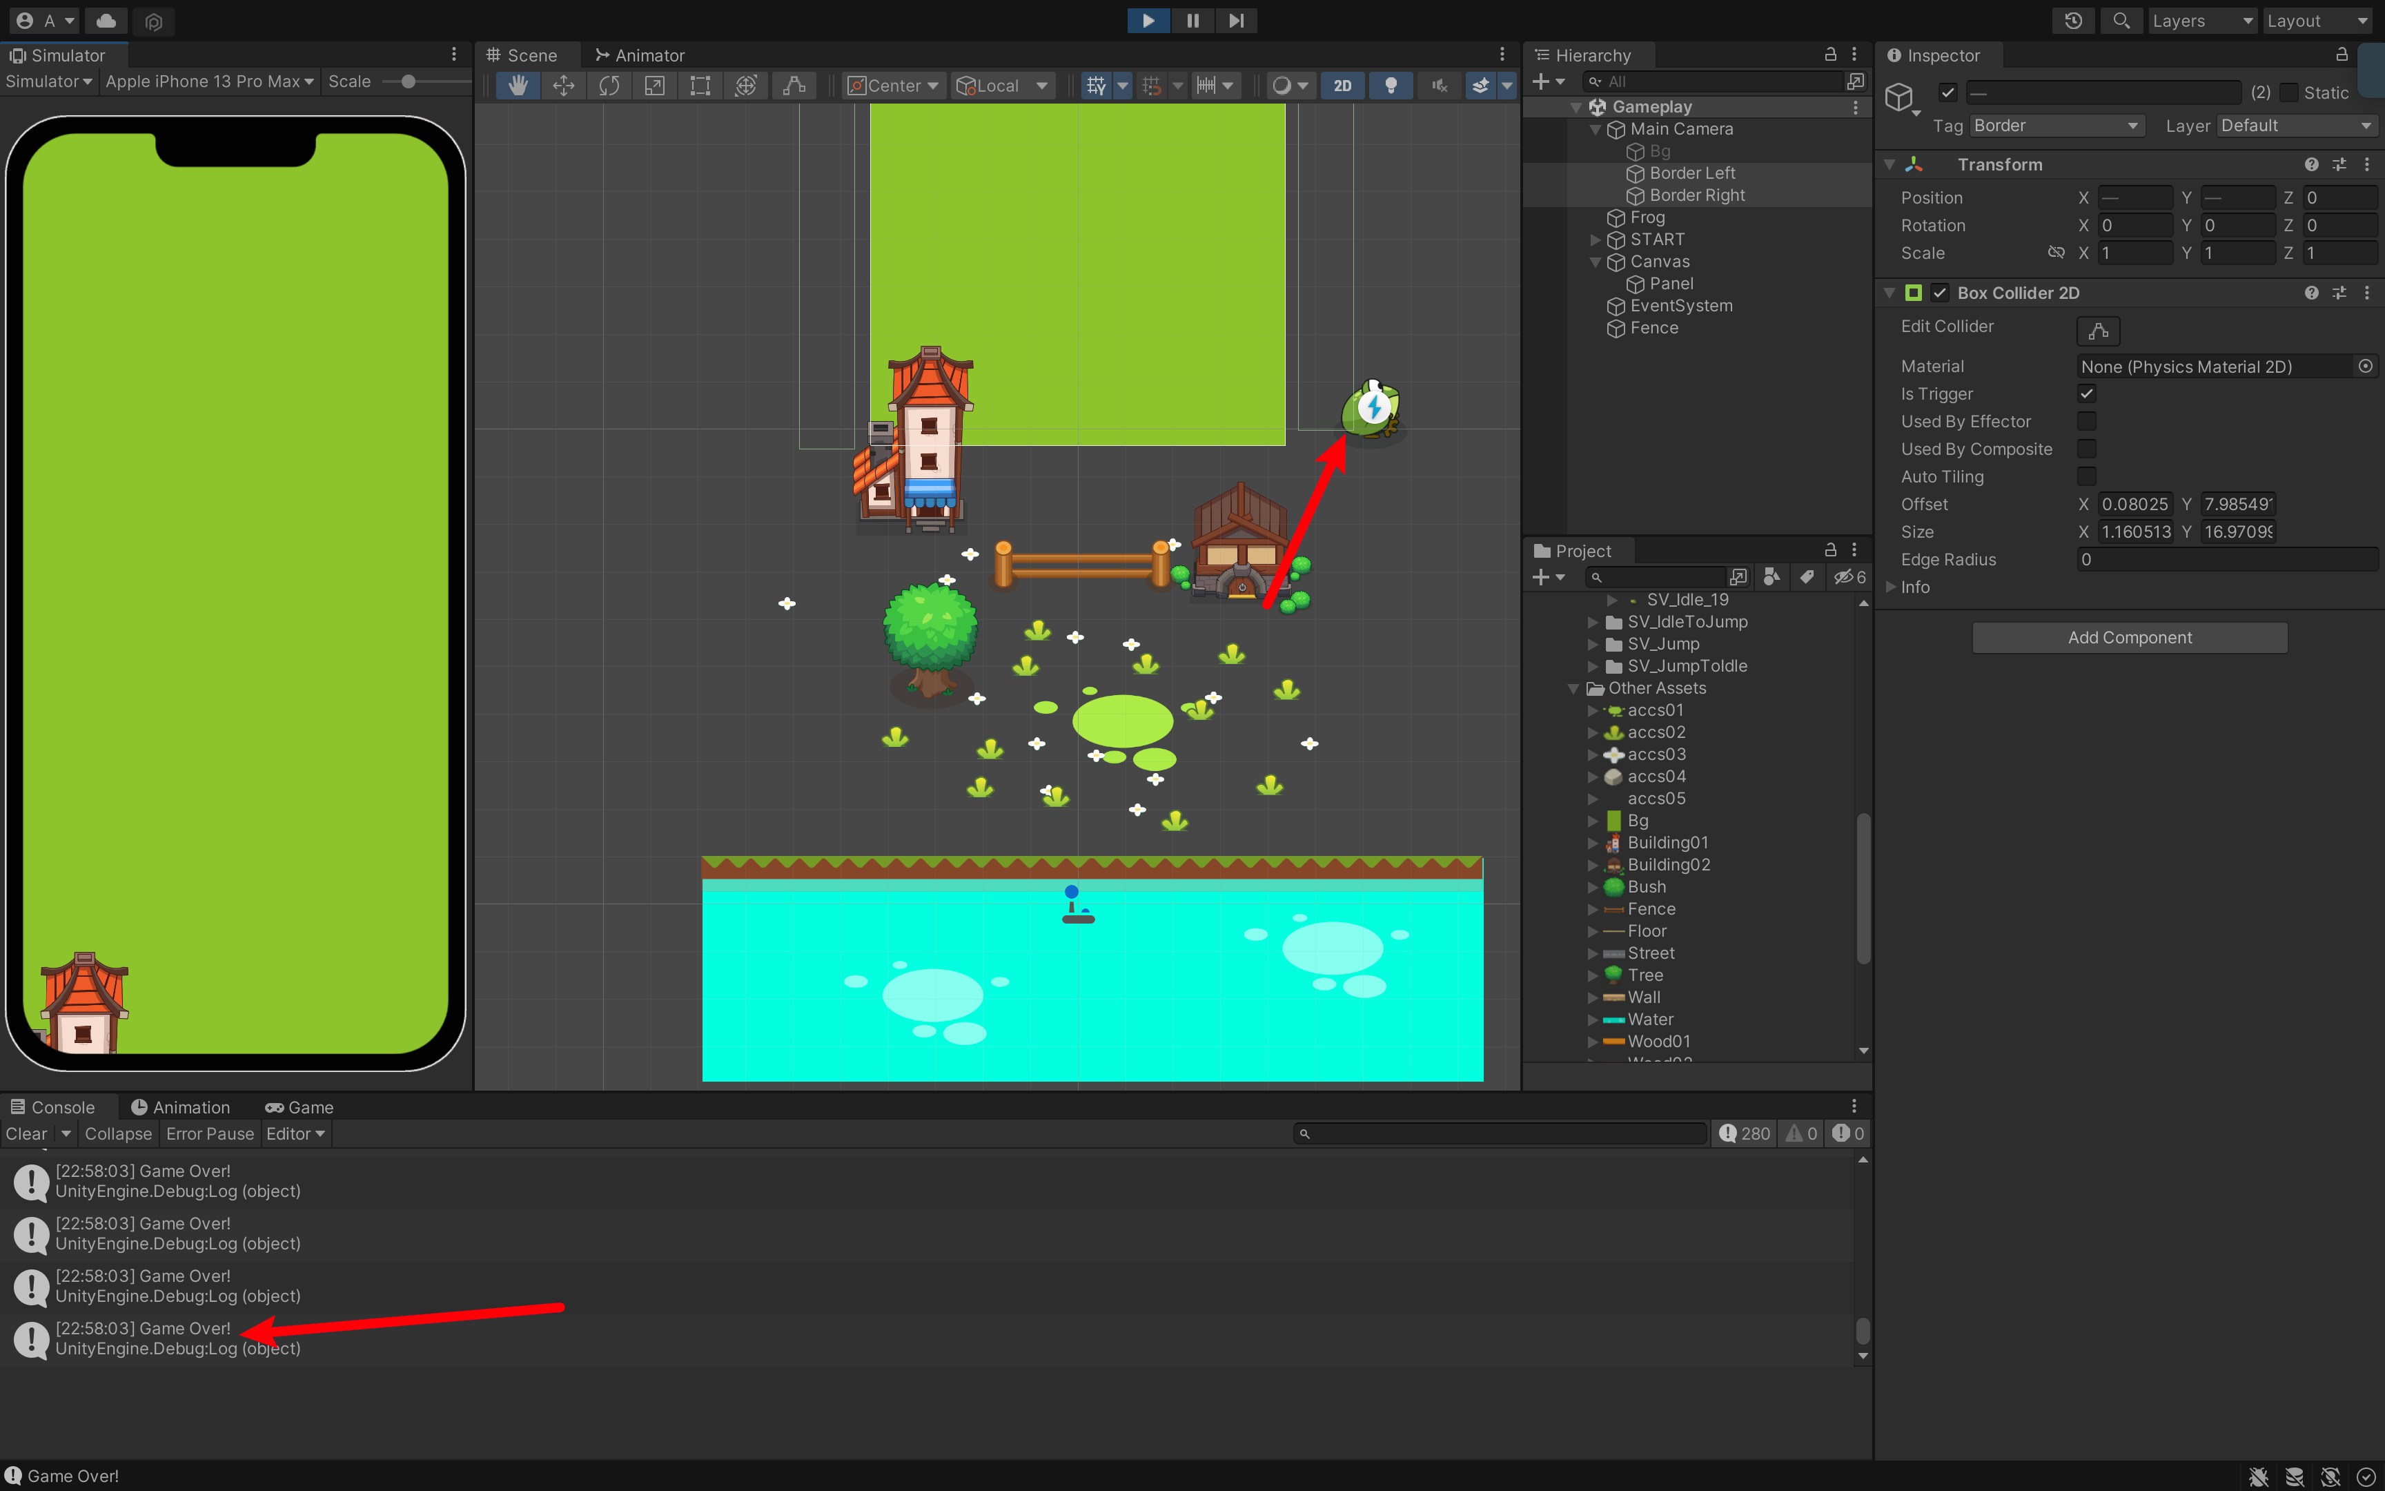Open undo history icon in top bar
Image resolution: width=2385 pixels, height=1491 pixels.
(2074, 21)
